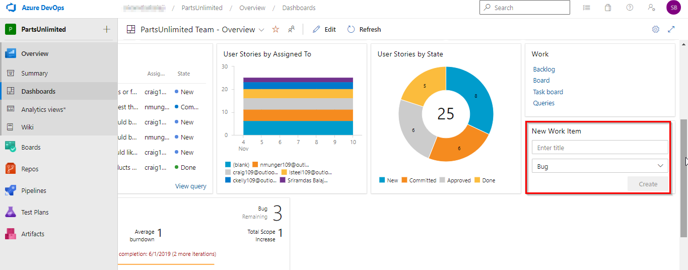Viewport: 688px width, 270px height.
Task: Click Overview in the breadcrumb
Action: pos(252,8)
